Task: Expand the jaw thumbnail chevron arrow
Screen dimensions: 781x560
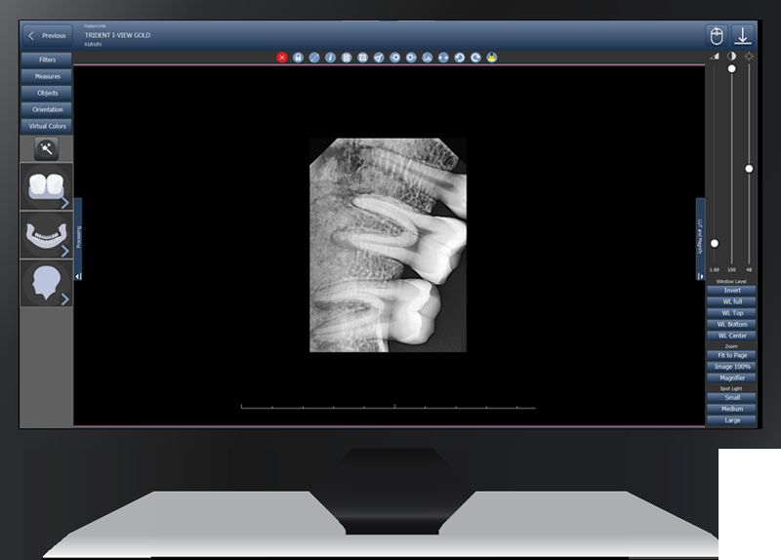Action: [x=64, y=252]
